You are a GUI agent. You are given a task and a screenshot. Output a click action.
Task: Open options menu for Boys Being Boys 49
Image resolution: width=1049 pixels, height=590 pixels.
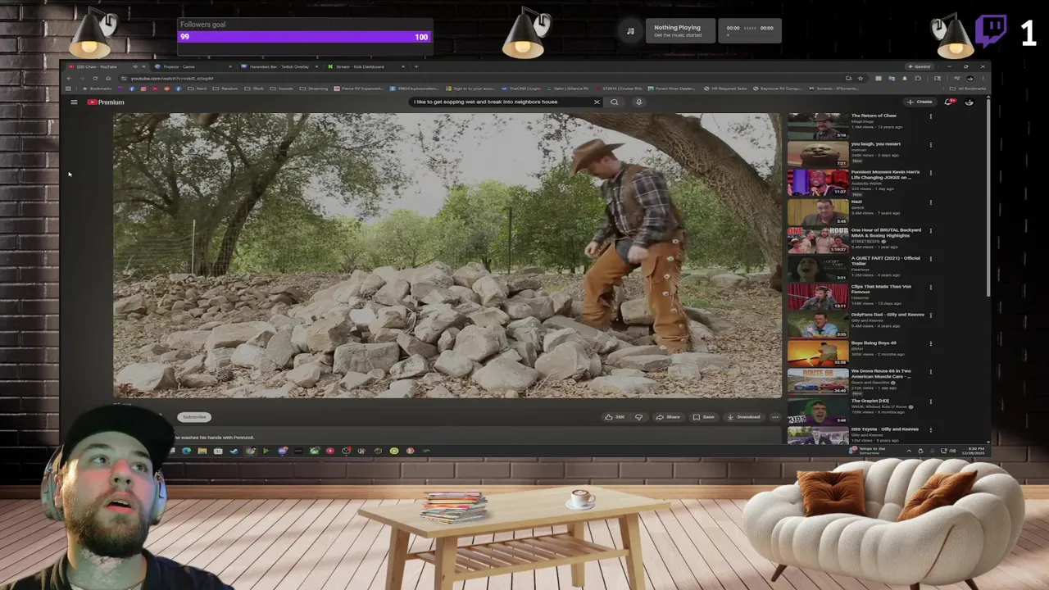930,343
